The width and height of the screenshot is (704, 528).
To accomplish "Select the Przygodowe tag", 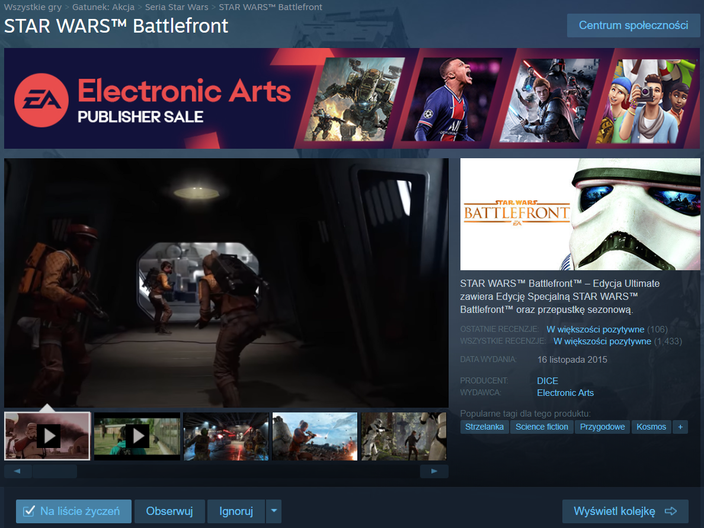I will pyautogui.click(x=602, y=427).
